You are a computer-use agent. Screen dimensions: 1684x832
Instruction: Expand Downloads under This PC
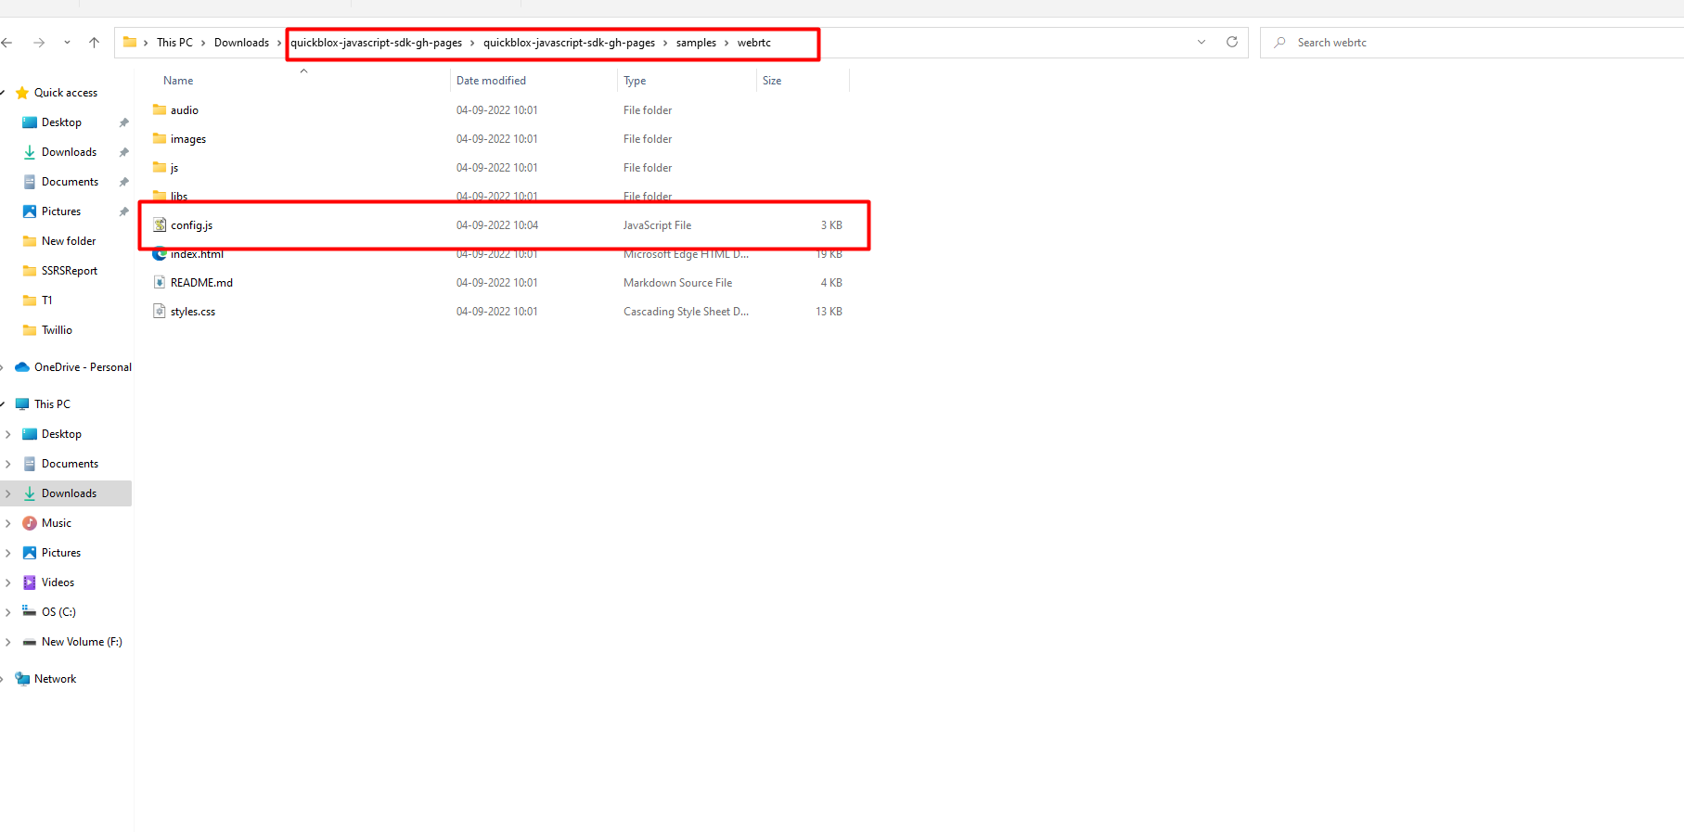pyautogui.click(x=8, y=493)
